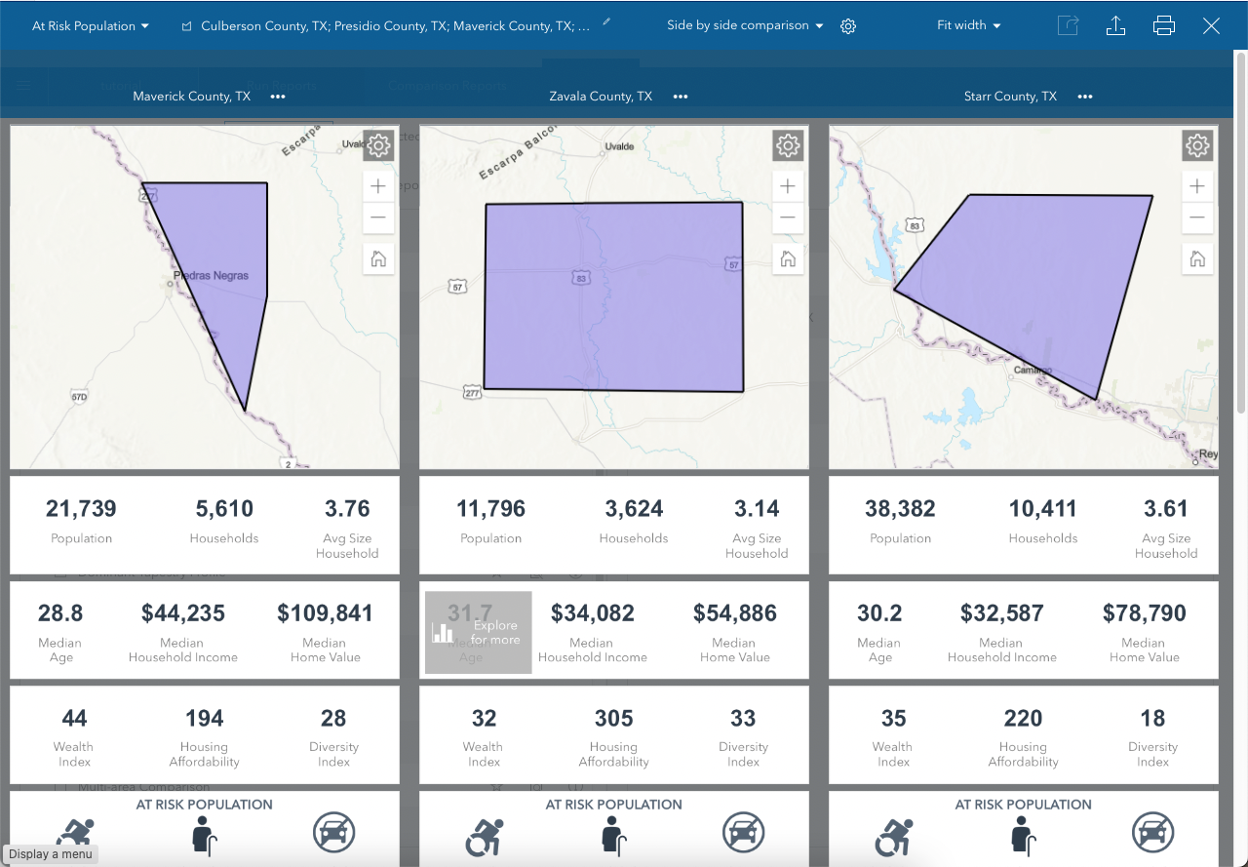Click the Maverick County, TX column header
1248x867 pixels.
[192, 97]
